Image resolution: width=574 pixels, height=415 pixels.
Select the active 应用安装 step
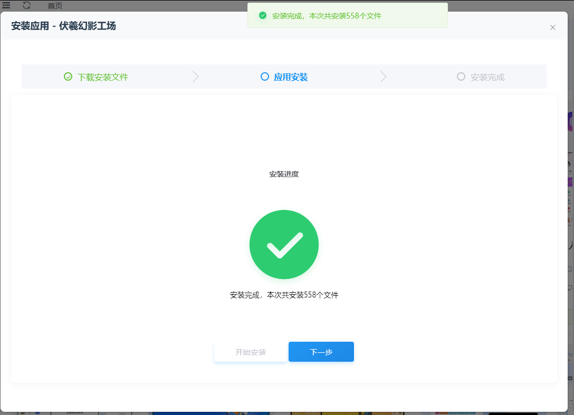(x=290, y=76)
